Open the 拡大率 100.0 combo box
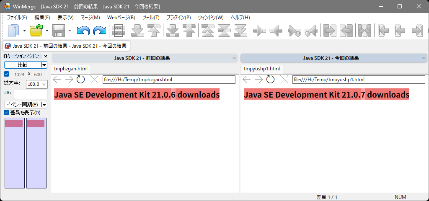This screenshot has width=429, height=201. tap(37, 85)
